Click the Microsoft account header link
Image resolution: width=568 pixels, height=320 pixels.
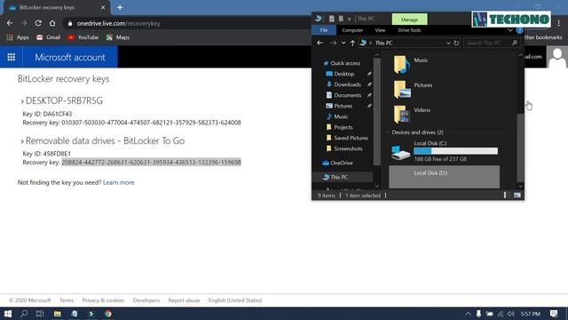point(70,57)
